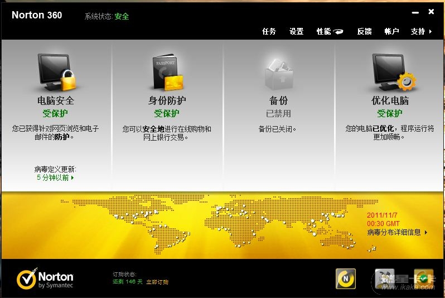Click the yellow ring N icon at bottom

pos(346,278)
